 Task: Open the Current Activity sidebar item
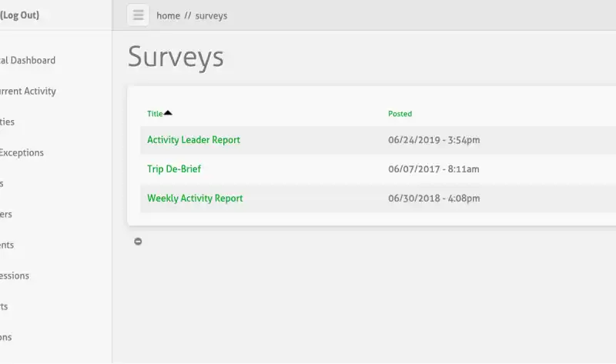[28, 91]
